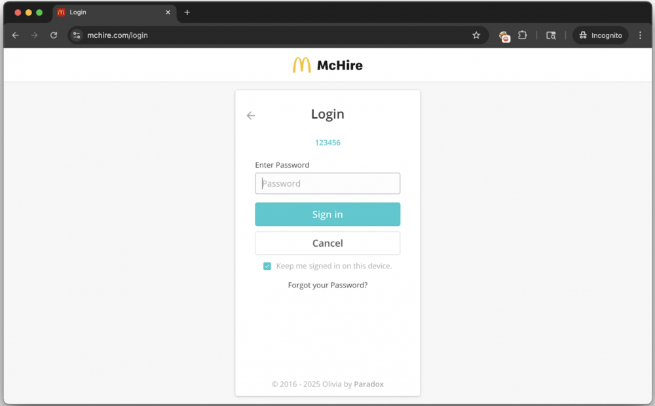This screenshot has width=655, height=406.
Task: Open the Paradox footer link
Action: click(369, 384)
